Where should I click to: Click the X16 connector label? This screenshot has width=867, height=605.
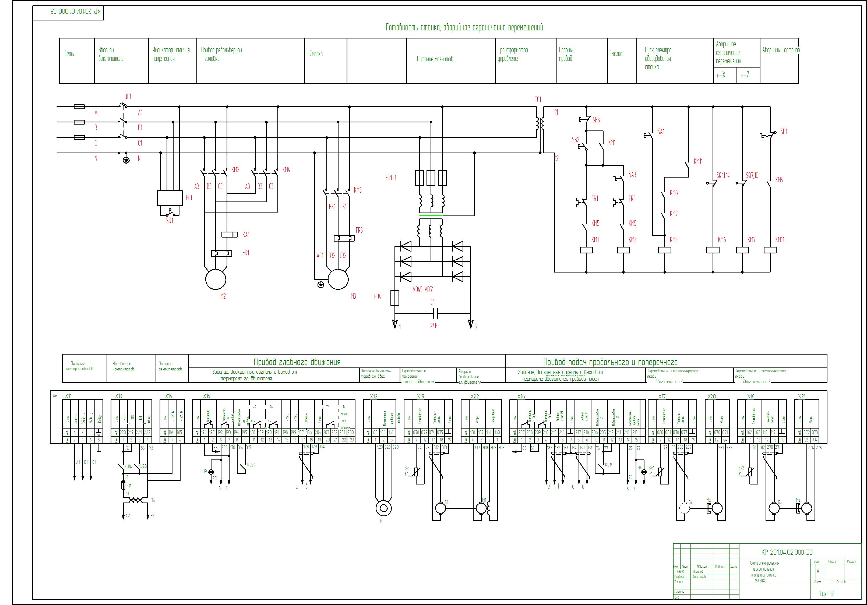click(521, 396)
